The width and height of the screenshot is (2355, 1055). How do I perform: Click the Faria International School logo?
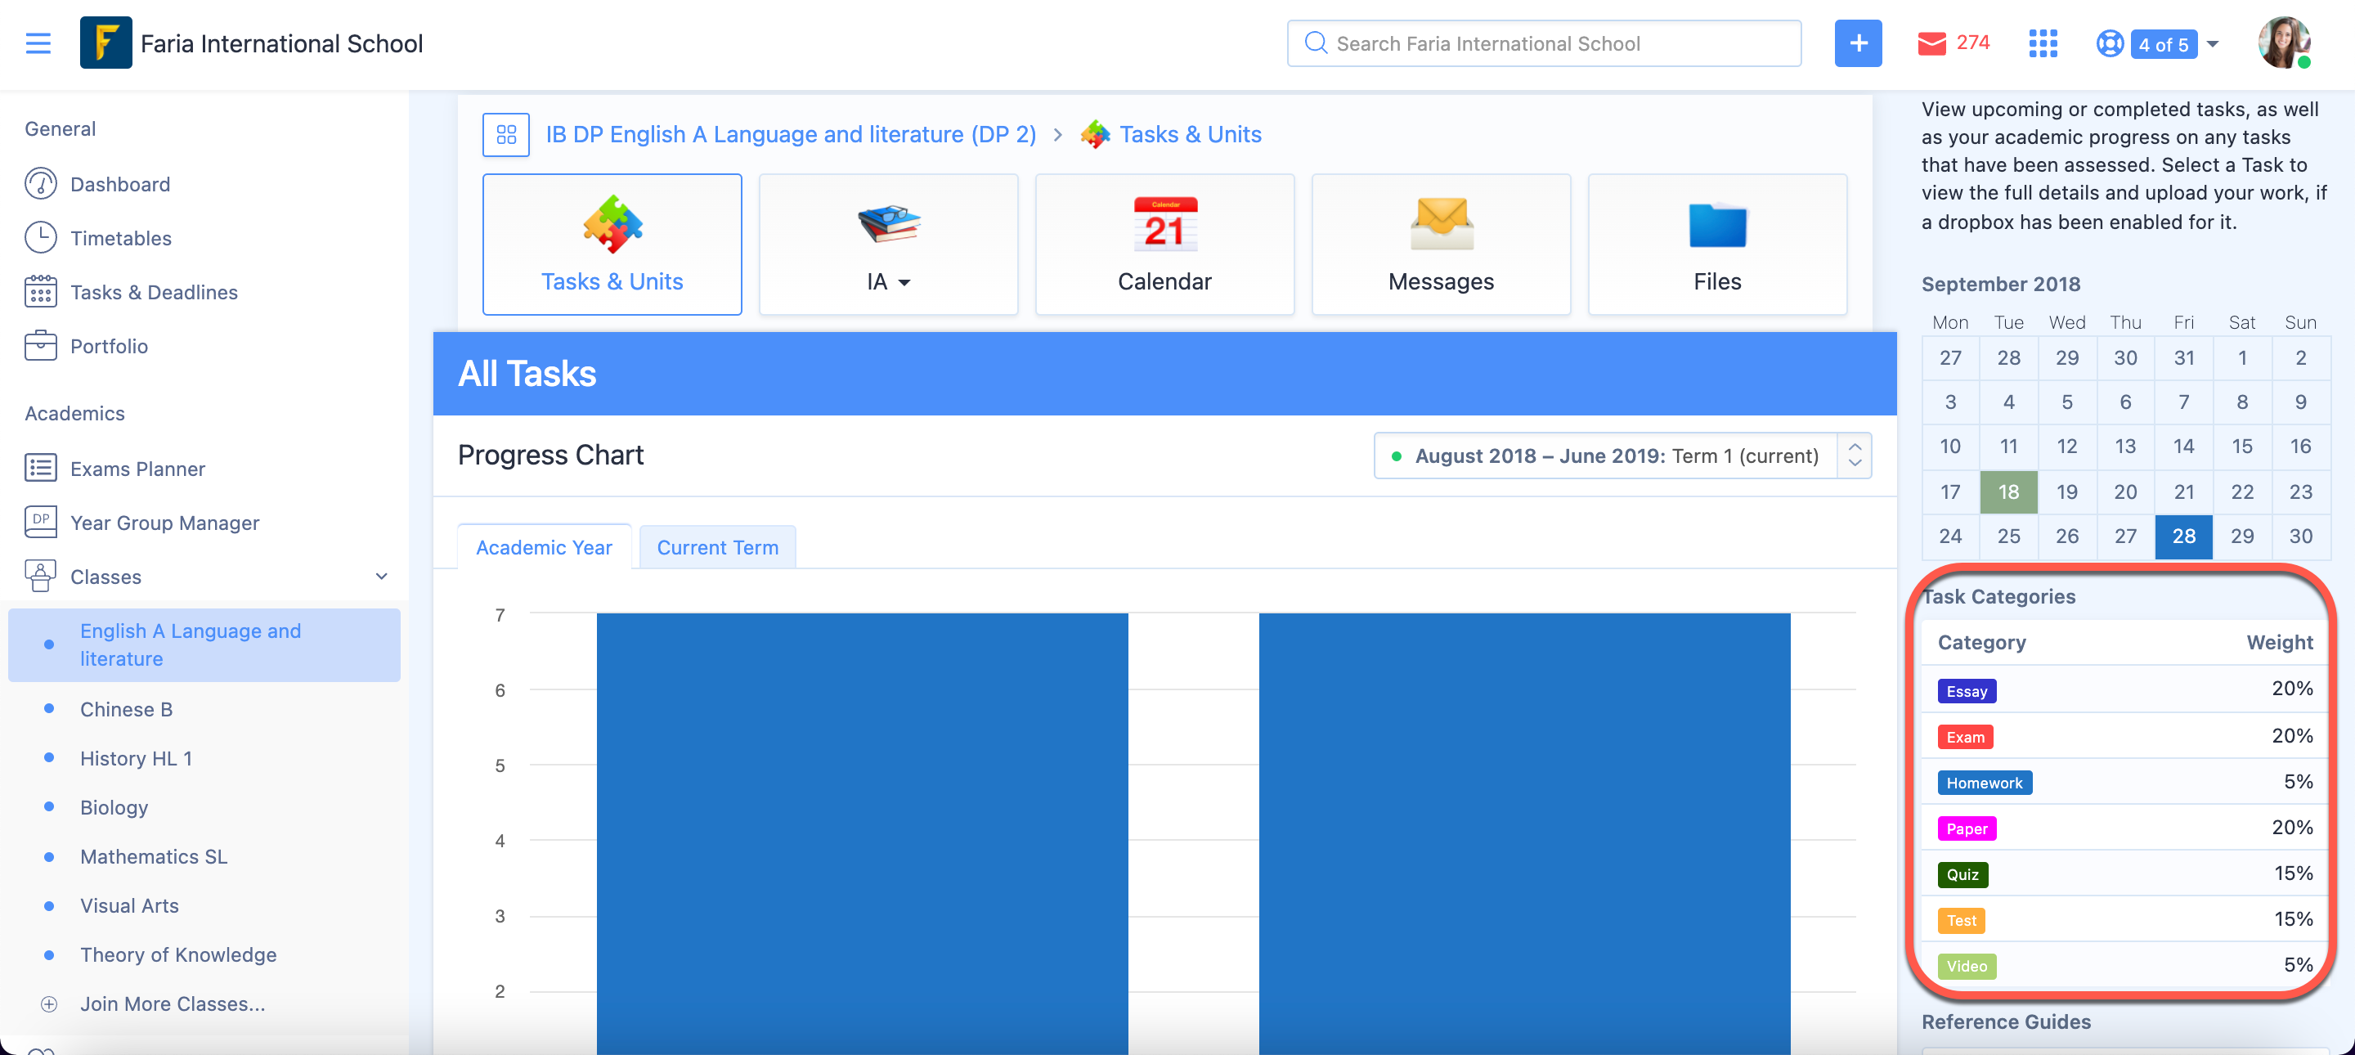click(106, 43)
